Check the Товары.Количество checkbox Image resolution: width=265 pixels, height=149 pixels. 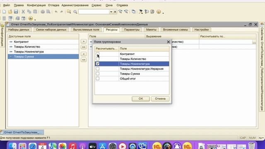coord(98,59)
